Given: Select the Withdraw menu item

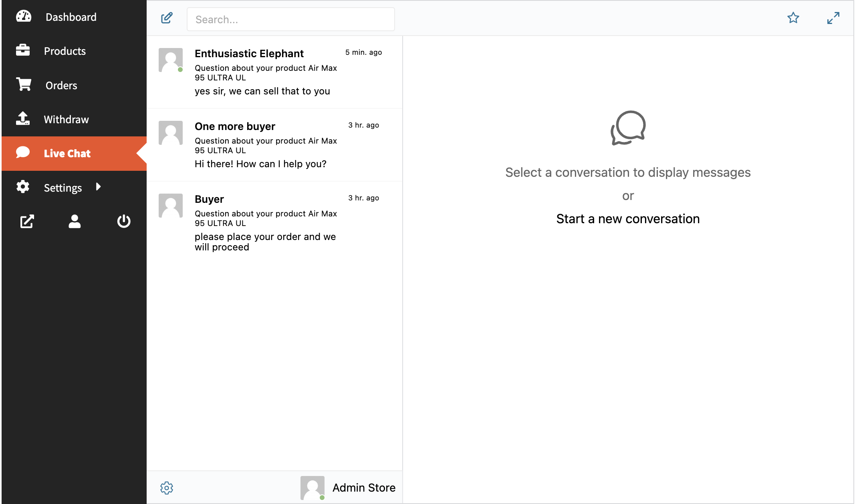Looking at the screenshot, I should click(x=74, y=119).
